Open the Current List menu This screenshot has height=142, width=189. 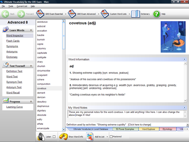tap(22, 6)
